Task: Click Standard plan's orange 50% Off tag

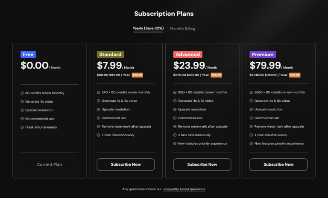Action: [x=137, y=75]
